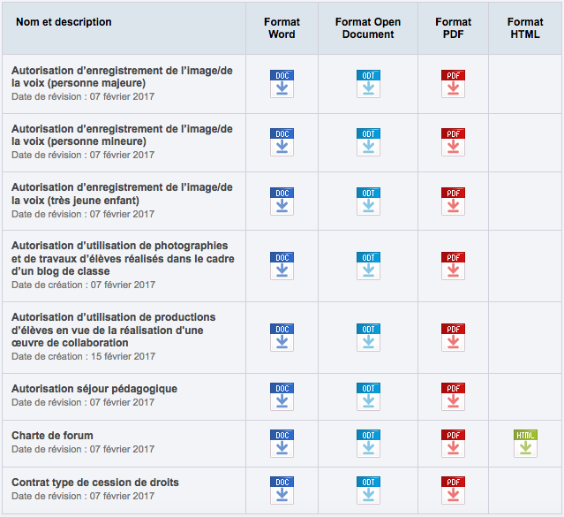Download ODT file for personne majeure authorization
Viewport: 564px width, 517px height.
[368, 83]
